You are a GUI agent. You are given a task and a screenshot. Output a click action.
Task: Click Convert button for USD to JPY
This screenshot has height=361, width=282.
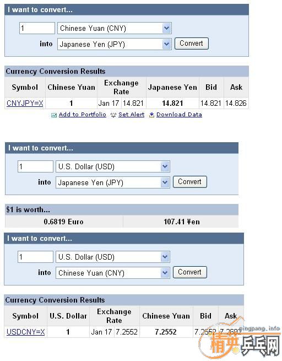point(190,182)
